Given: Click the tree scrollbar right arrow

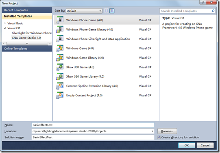Looking at the screenshot, I should [50, 44].
